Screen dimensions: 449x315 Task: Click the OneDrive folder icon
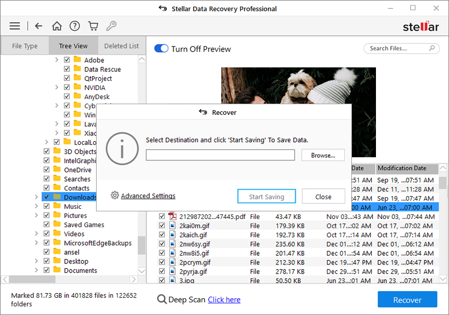point(57,169)
